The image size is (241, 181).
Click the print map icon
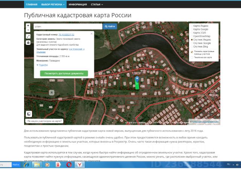[x=28, y=43]
